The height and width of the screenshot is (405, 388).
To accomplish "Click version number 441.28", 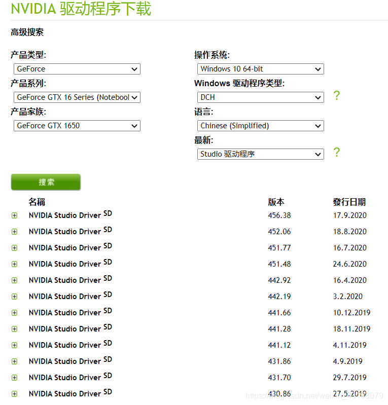I will (x=279, y=329).
